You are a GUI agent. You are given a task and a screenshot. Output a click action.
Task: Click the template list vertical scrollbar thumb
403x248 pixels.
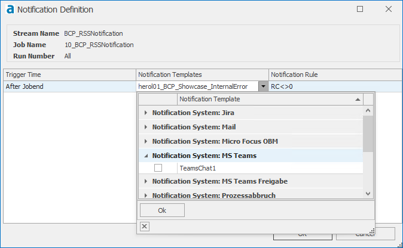[368, 134]
